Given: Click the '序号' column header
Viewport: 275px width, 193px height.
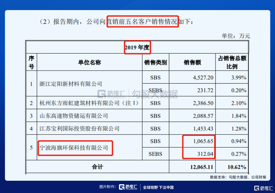Looking at the screenshot, I should 31,62.
